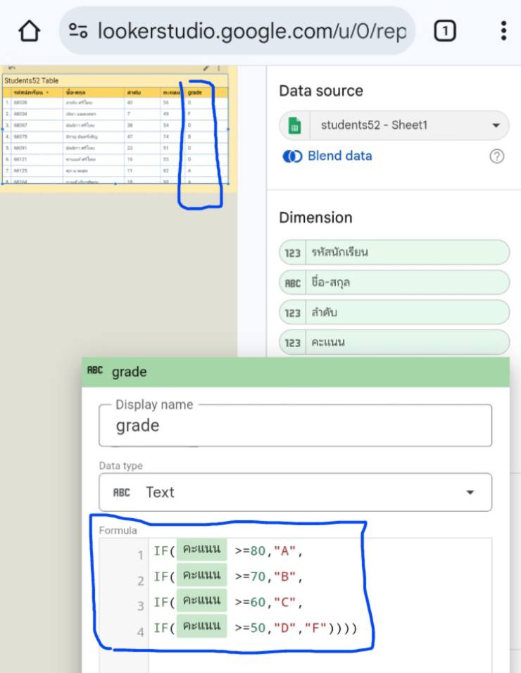The image size is (521, 673).
Task: Select the คะแนน dimension chip
Action: coord(394,343)
